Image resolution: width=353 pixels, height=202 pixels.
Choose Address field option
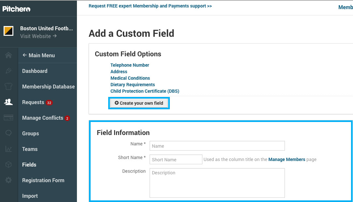tap(119, 72)
